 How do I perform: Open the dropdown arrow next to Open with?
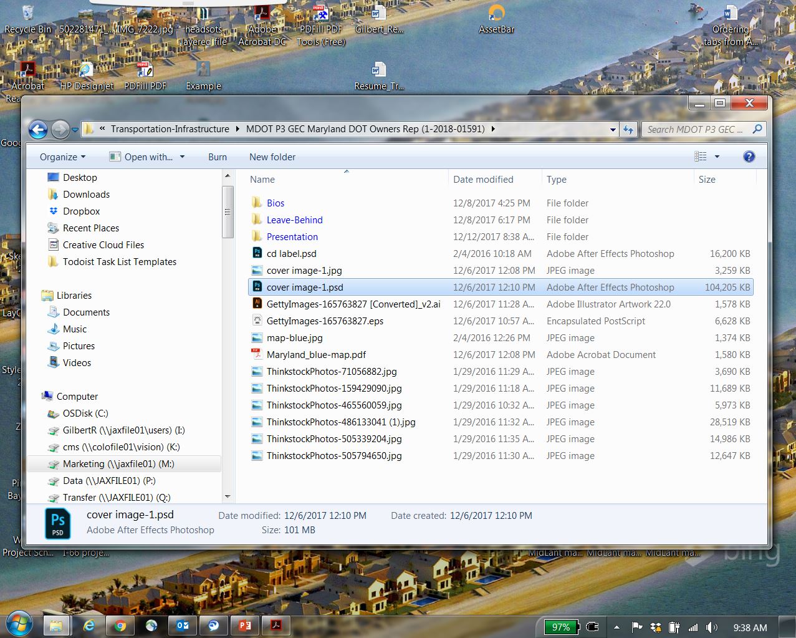(x=182, y=157)
